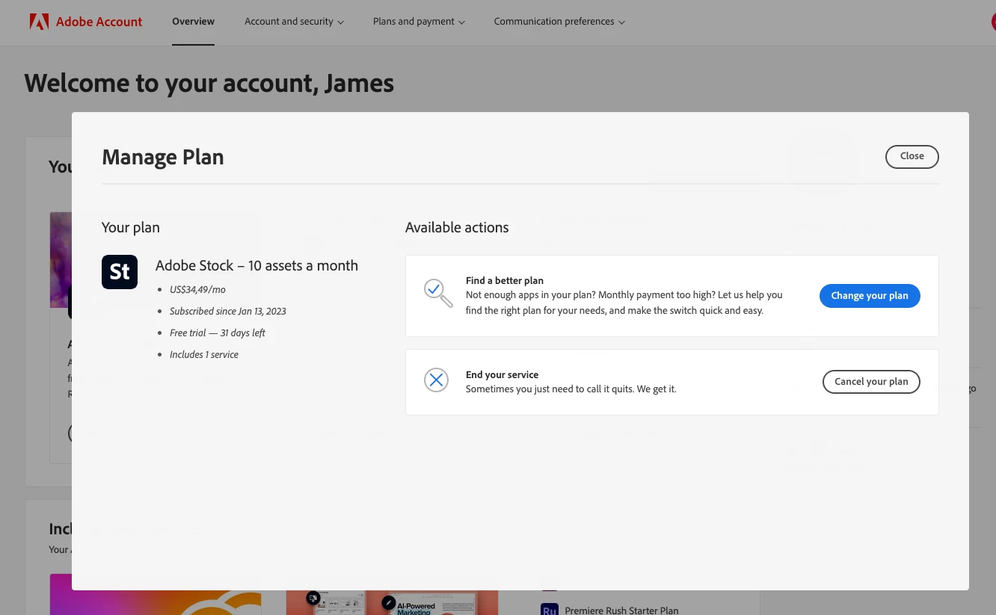Click the magnifier checkmark icon for Find a better plan
996x615 pixels.
point(438,293)
